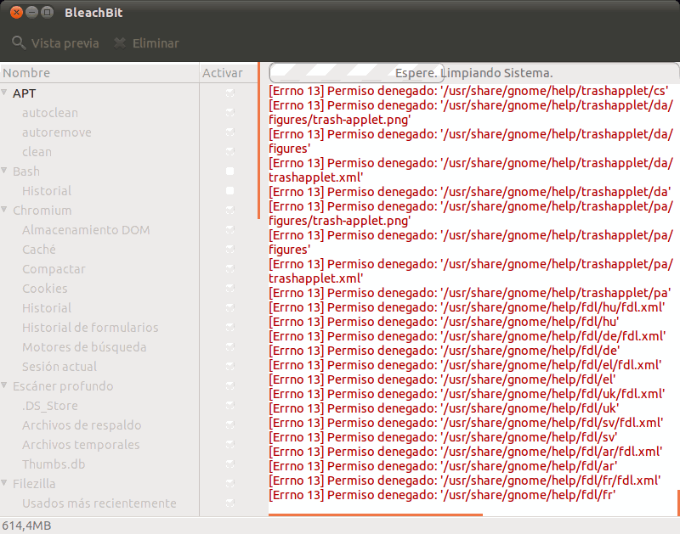Collapse the Chromium tree group
This screenshot has width=680, height=534.
[5, 211]
